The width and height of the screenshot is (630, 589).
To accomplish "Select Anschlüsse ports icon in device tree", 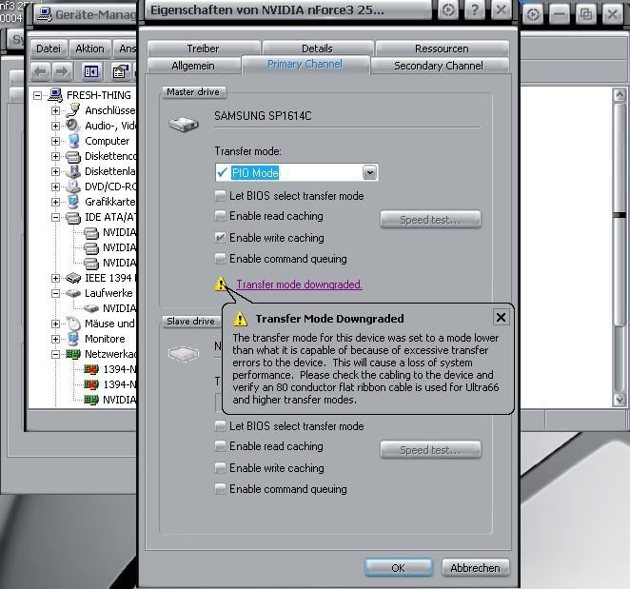I will [73, 110].
